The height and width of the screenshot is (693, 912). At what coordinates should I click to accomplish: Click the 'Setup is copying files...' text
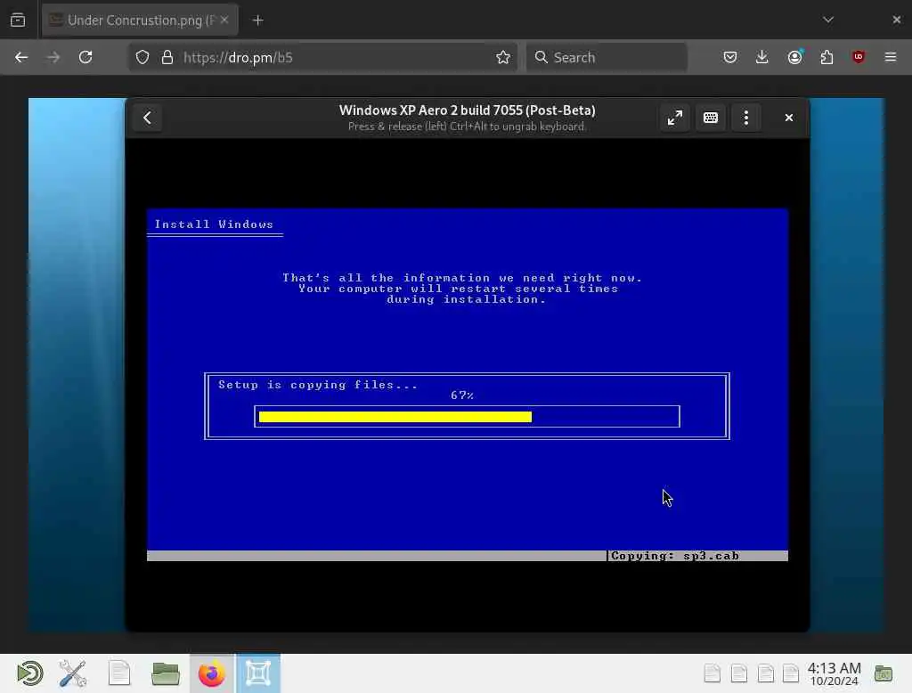pyautogui.click(x=318, y=385)
